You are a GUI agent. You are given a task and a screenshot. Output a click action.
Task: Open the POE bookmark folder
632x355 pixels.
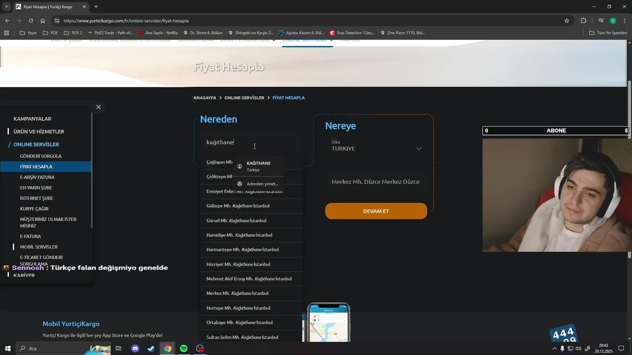50,33
